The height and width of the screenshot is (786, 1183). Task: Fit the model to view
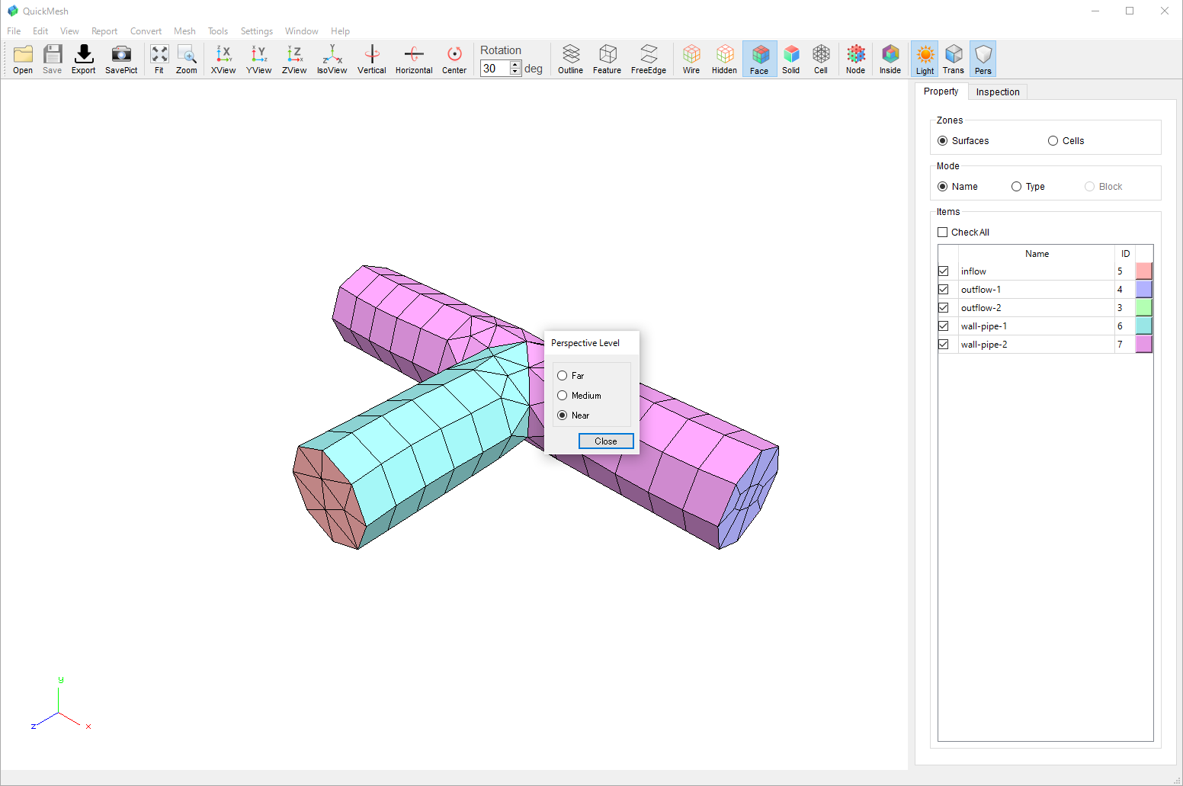[159, 59]
